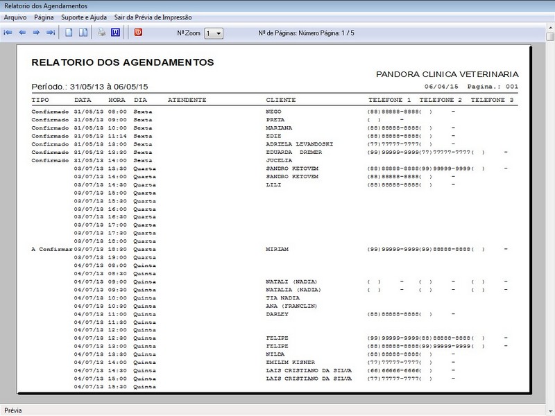The image size is (555, 416).
Task: Click client EDUARDA DREMER
Action: (x=293, y=153)
